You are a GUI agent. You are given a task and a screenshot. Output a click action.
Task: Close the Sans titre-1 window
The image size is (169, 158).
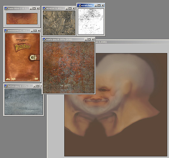38,8
